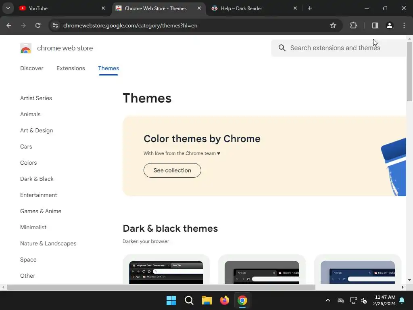The image size is (413, 310).
Task: Open Chrome's three-dot menu
Action: [x=404, y=25]
